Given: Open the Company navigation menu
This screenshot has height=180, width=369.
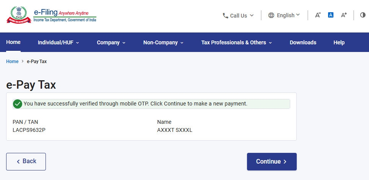Looking at the screenshot, I should coord(111,42).
